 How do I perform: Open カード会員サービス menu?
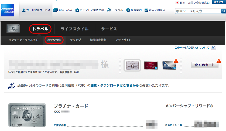pyautogui.click(x=36, y=10)
